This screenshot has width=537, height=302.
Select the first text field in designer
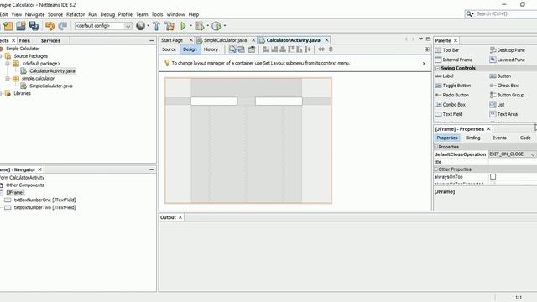(x=214, y=101)
